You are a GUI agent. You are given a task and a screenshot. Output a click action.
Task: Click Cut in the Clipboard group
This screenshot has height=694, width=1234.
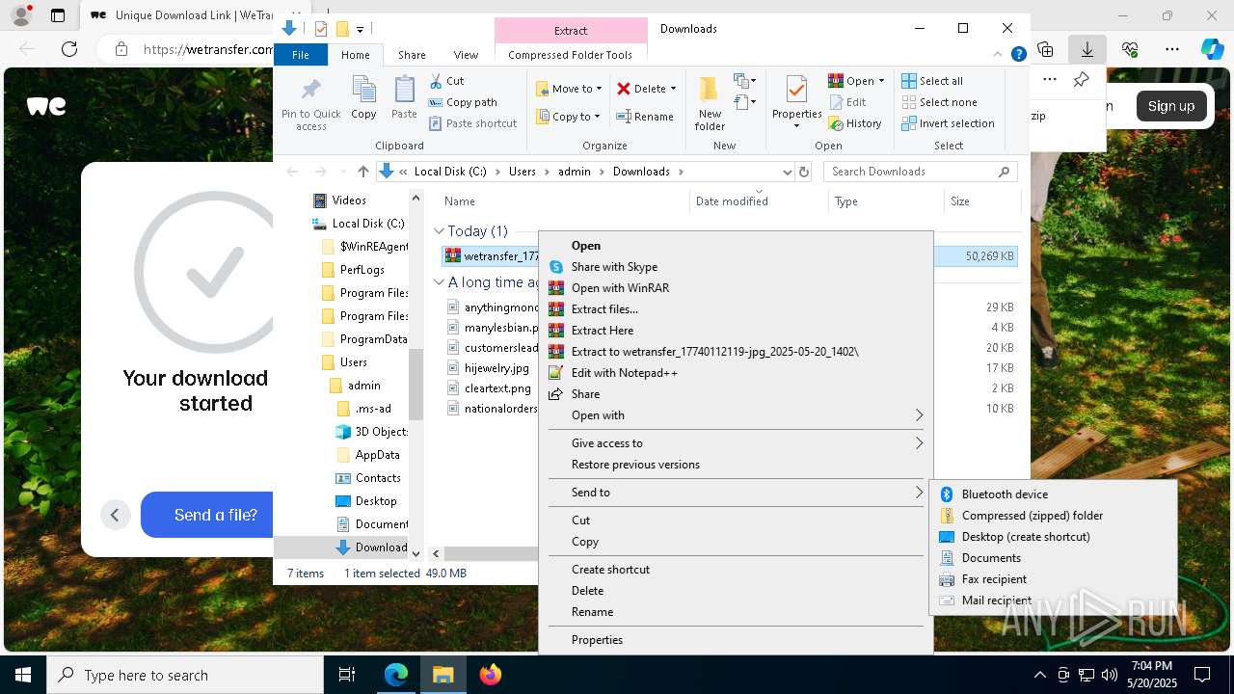click(446, 81)
